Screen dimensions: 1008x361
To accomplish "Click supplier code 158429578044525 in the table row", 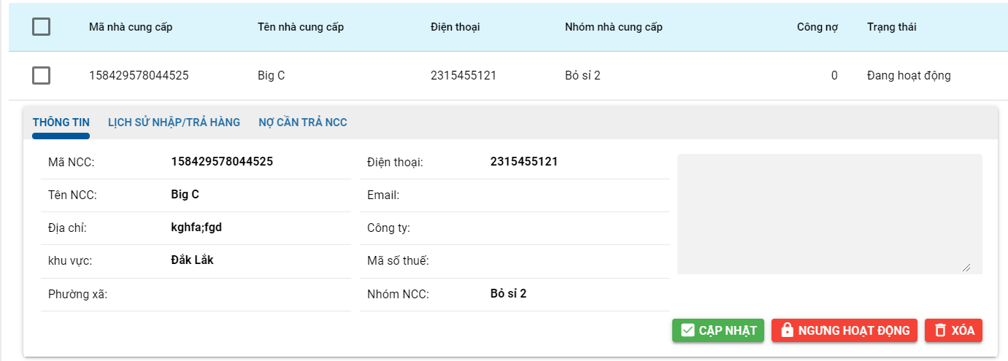I will click(139, 75).
